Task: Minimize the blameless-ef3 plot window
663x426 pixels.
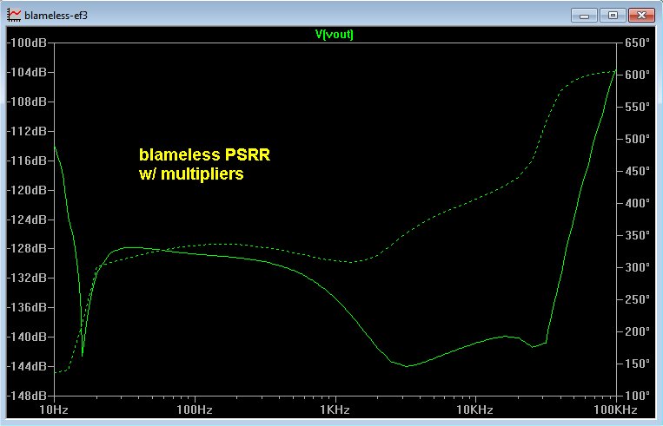Action: point(584,16)
